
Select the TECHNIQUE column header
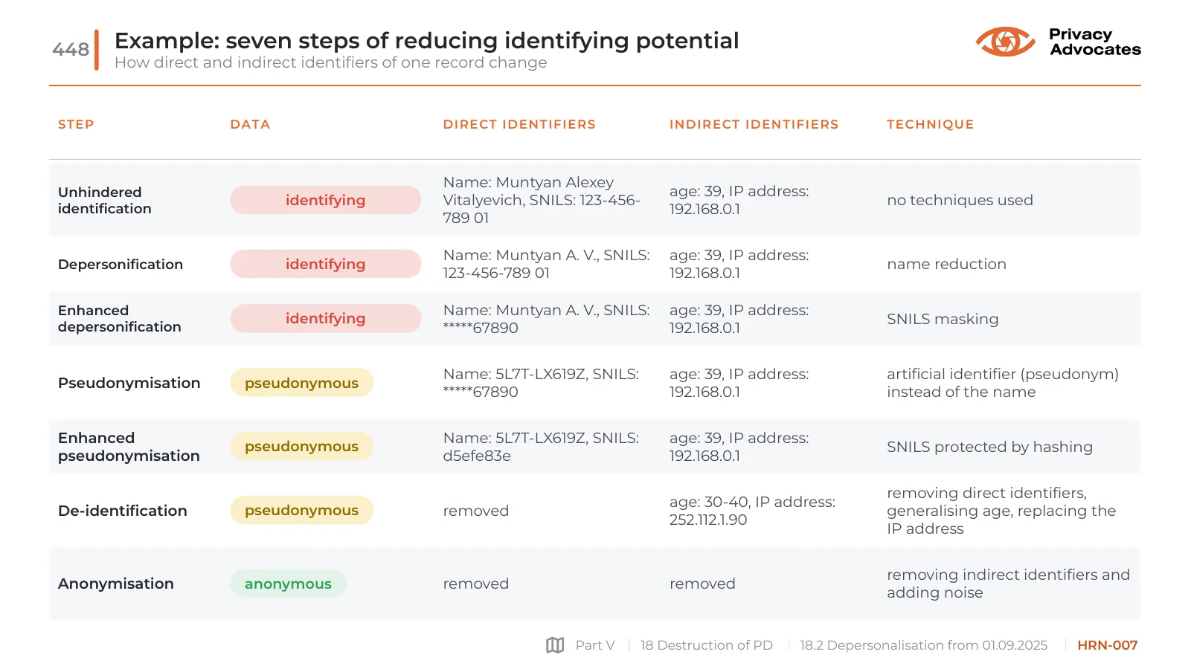pos(930,124)
